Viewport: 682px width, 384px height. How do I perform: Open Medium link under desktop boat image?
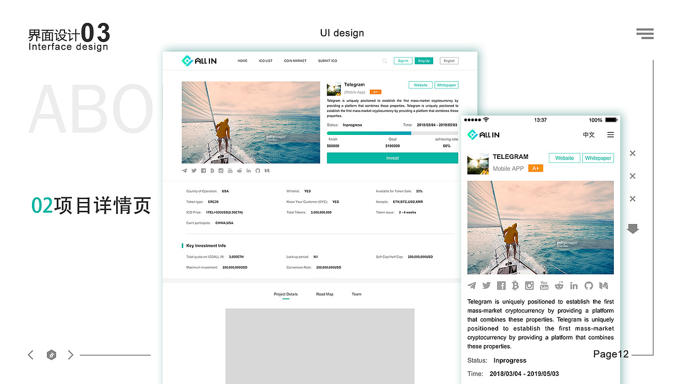click(267, 171)
